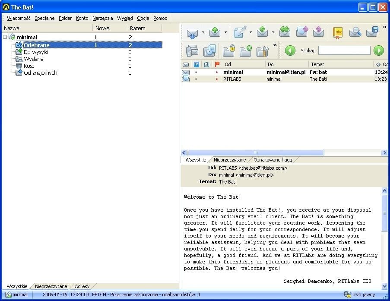Click the Nowe column header
390x301 pixels.
(x=110, y=29)
